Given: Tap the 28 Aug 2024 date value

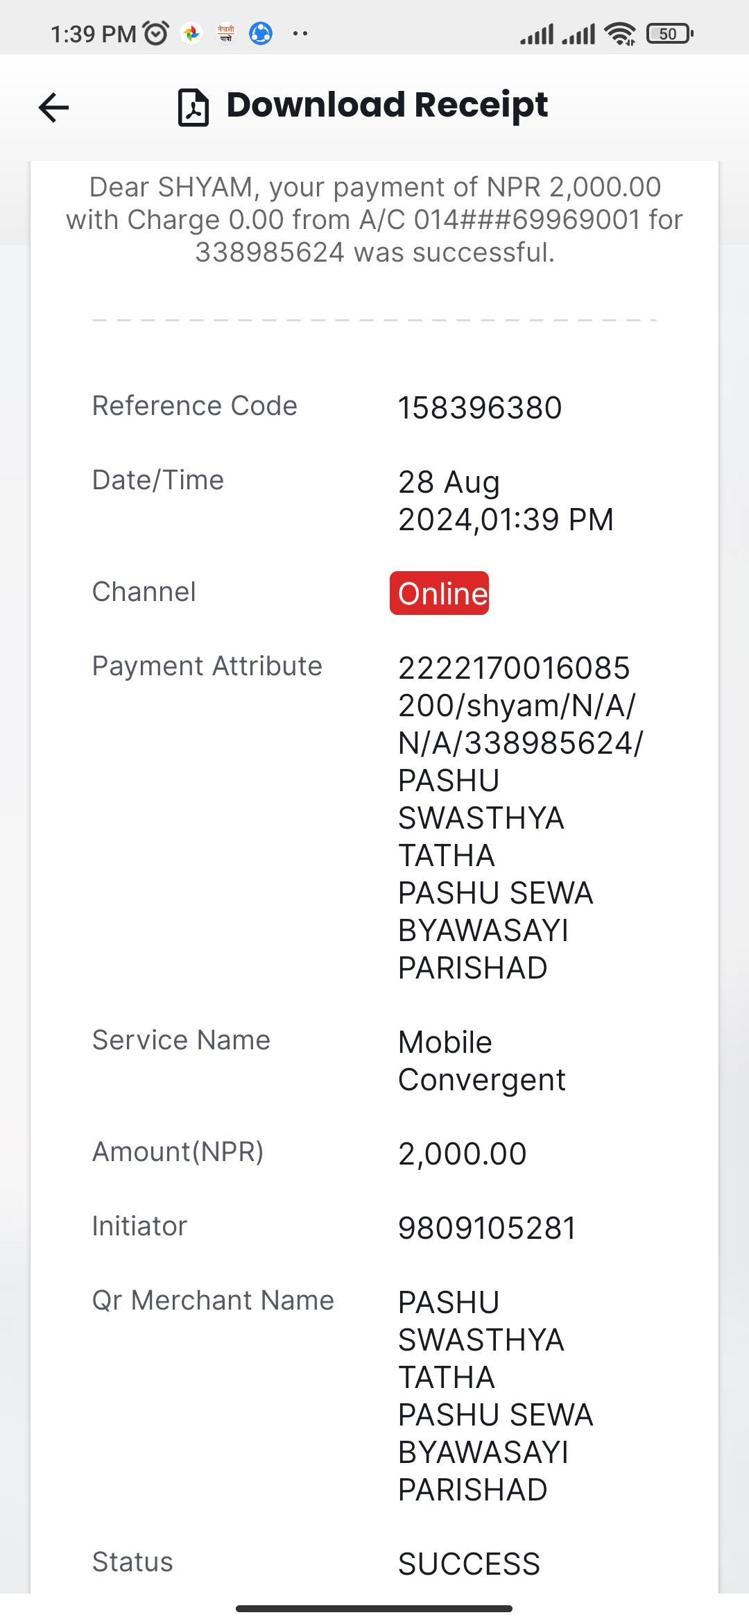Looking at the screenshot, I should pos(506,500).
